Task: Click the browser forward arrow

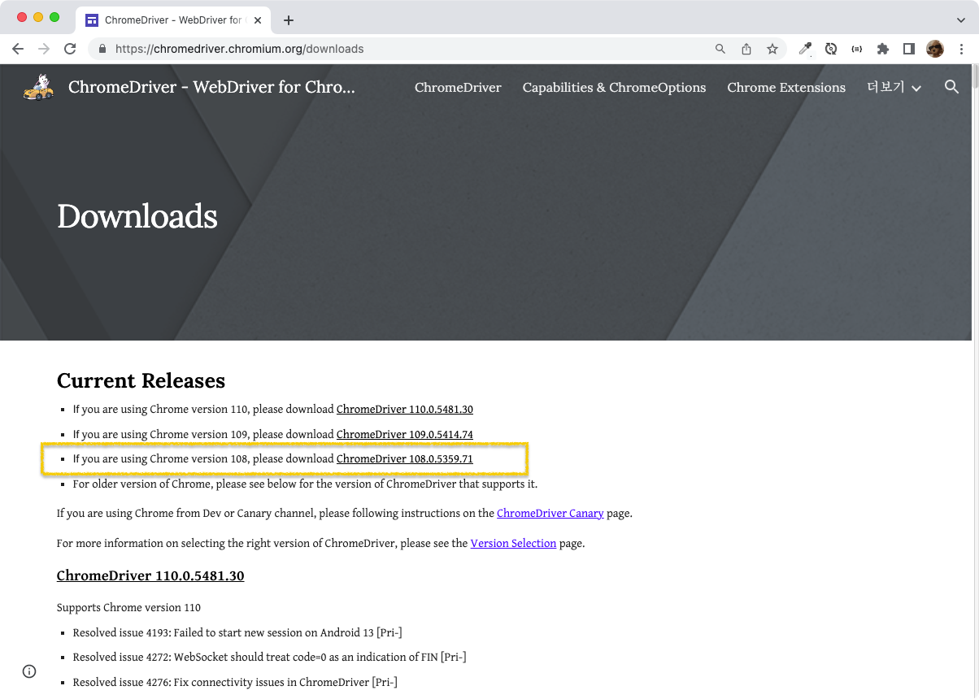Action: click(44, 49)
